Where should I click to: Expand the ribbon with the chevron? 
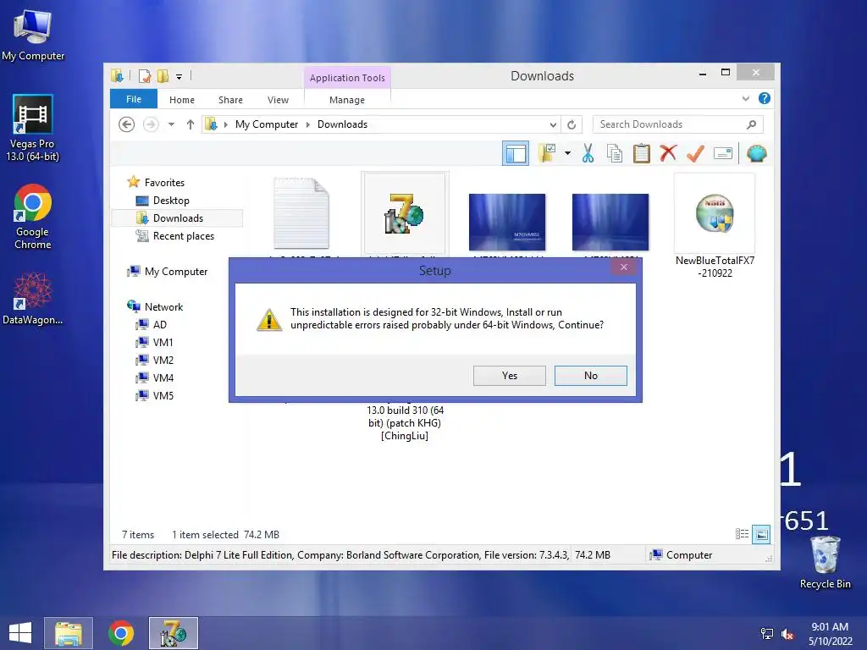click(746, 98)
